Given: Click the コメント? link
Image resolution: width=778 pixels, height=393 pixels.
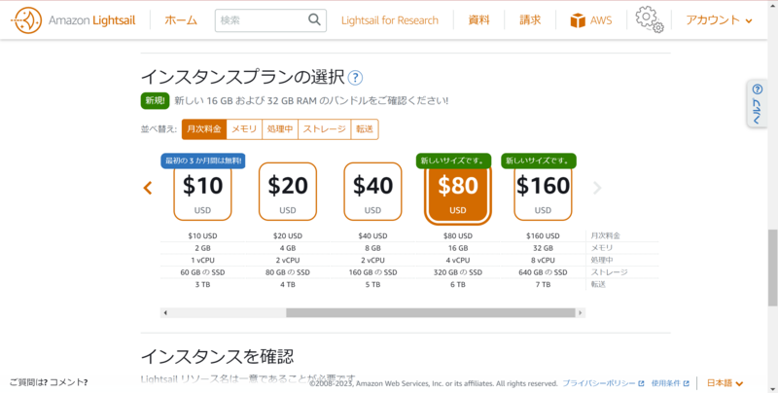Looking at the screenshot, I should tap(68, 382).
